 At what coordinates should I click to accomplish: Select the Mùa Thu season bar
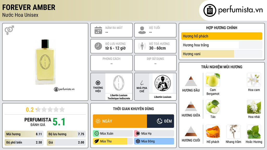tap(113, 141)
